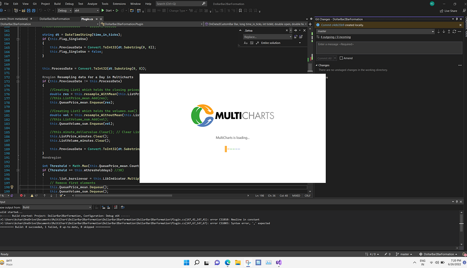Check the Amend checkbox in Git Changes
This screenshot has width=467, height=268.
[x=341, y=58]
